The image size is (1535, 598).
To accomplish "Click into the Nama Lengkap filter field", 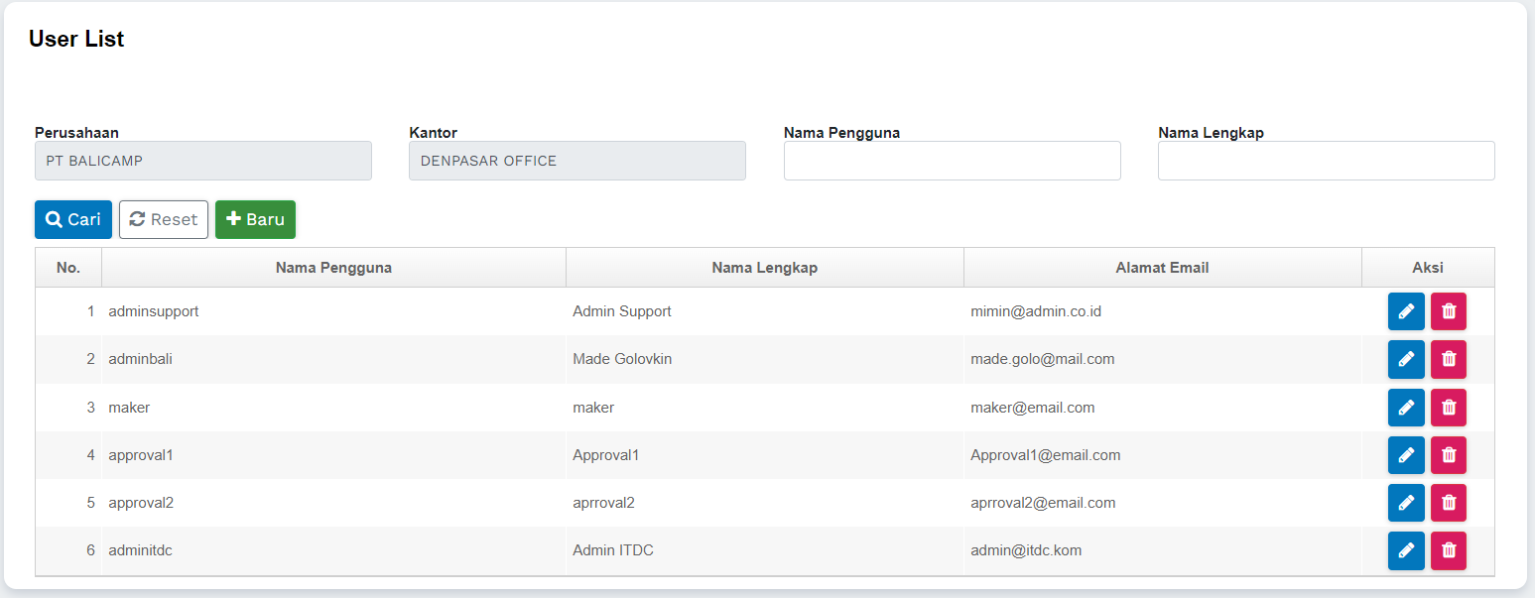I will [x=1326, y=161].
